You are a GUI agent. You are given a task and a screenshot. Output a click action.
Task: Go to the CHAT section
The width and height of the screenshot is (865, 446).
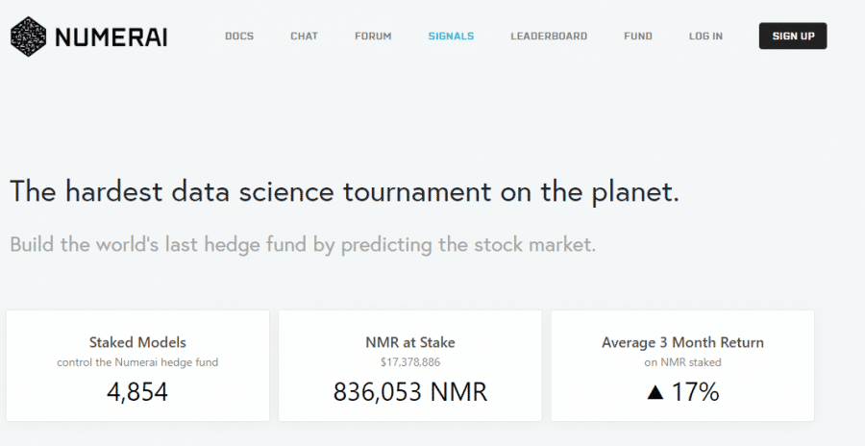tap(304, 37)
